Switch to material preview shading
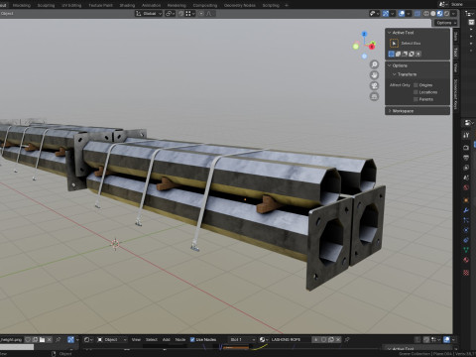476x357 pixels. point(439,14)
